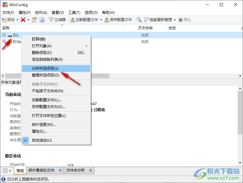
Task: Open the gear settings dropdown at bottom
Action: coord(7,171)
